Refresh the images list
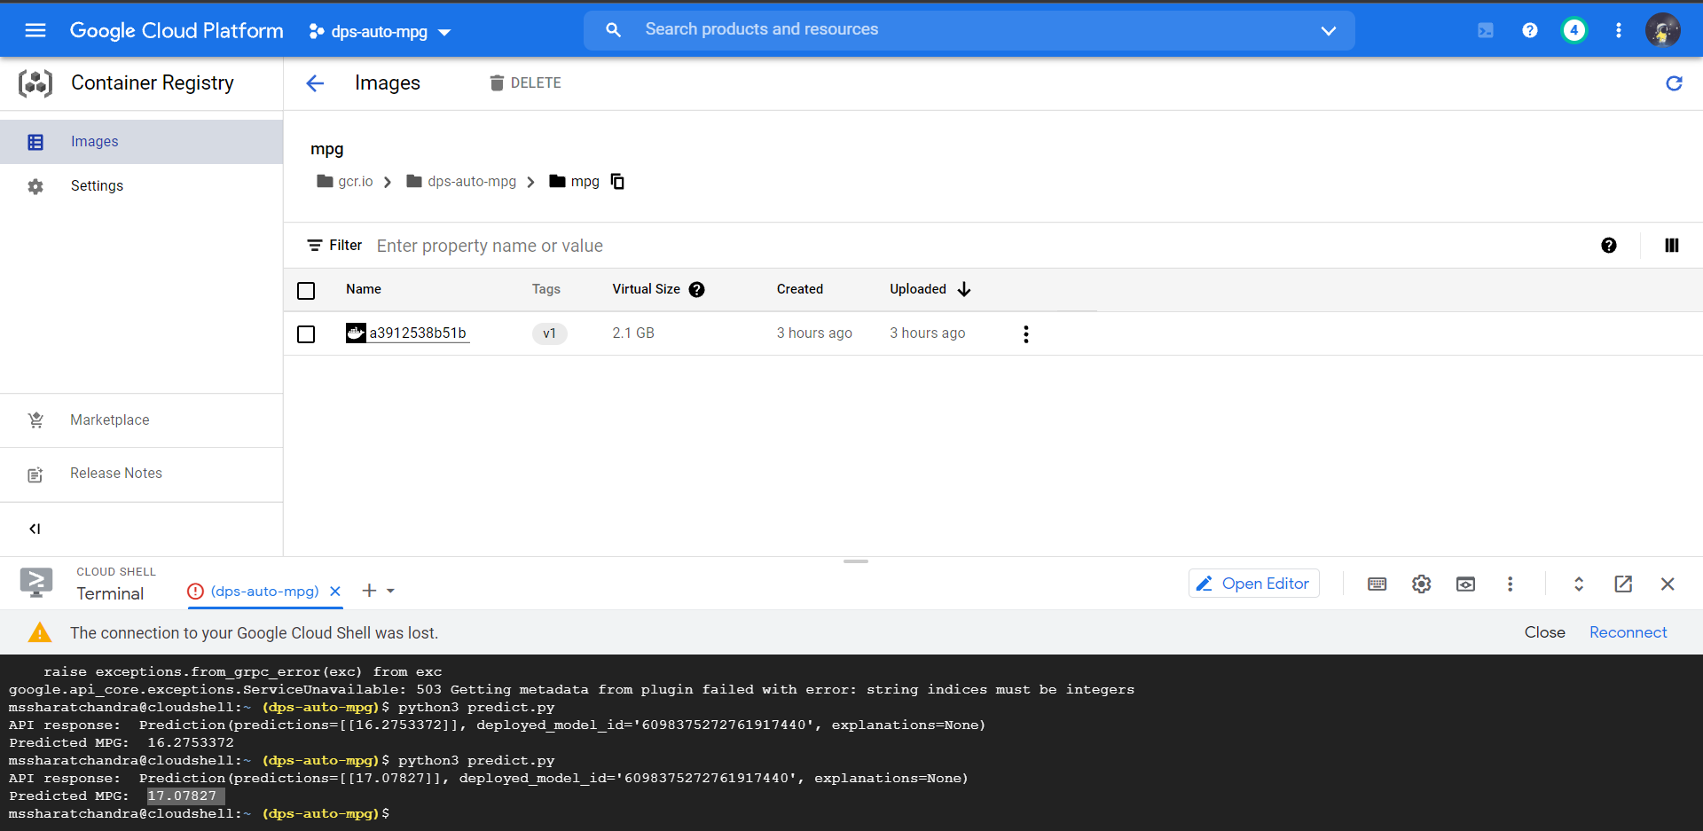The height and width of the screenshot is (831, 1703). [x=1675, y=83]
